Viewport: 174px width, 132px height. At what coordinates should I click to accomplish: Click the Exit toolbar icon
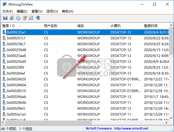[x=38, y=18]
